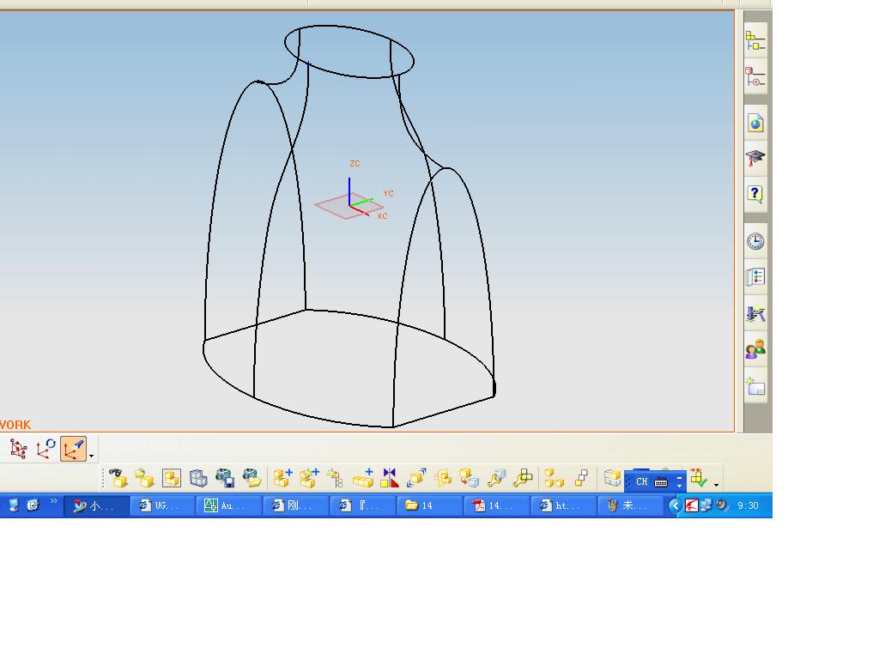Click the CH language bar indicator
The height and width of the screenshot is (659, 879).
coord(642,481)
